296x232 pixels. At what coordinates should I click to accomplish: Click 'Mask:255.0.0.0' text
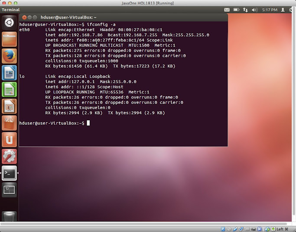pyautogui.click(x=118, y=82)
